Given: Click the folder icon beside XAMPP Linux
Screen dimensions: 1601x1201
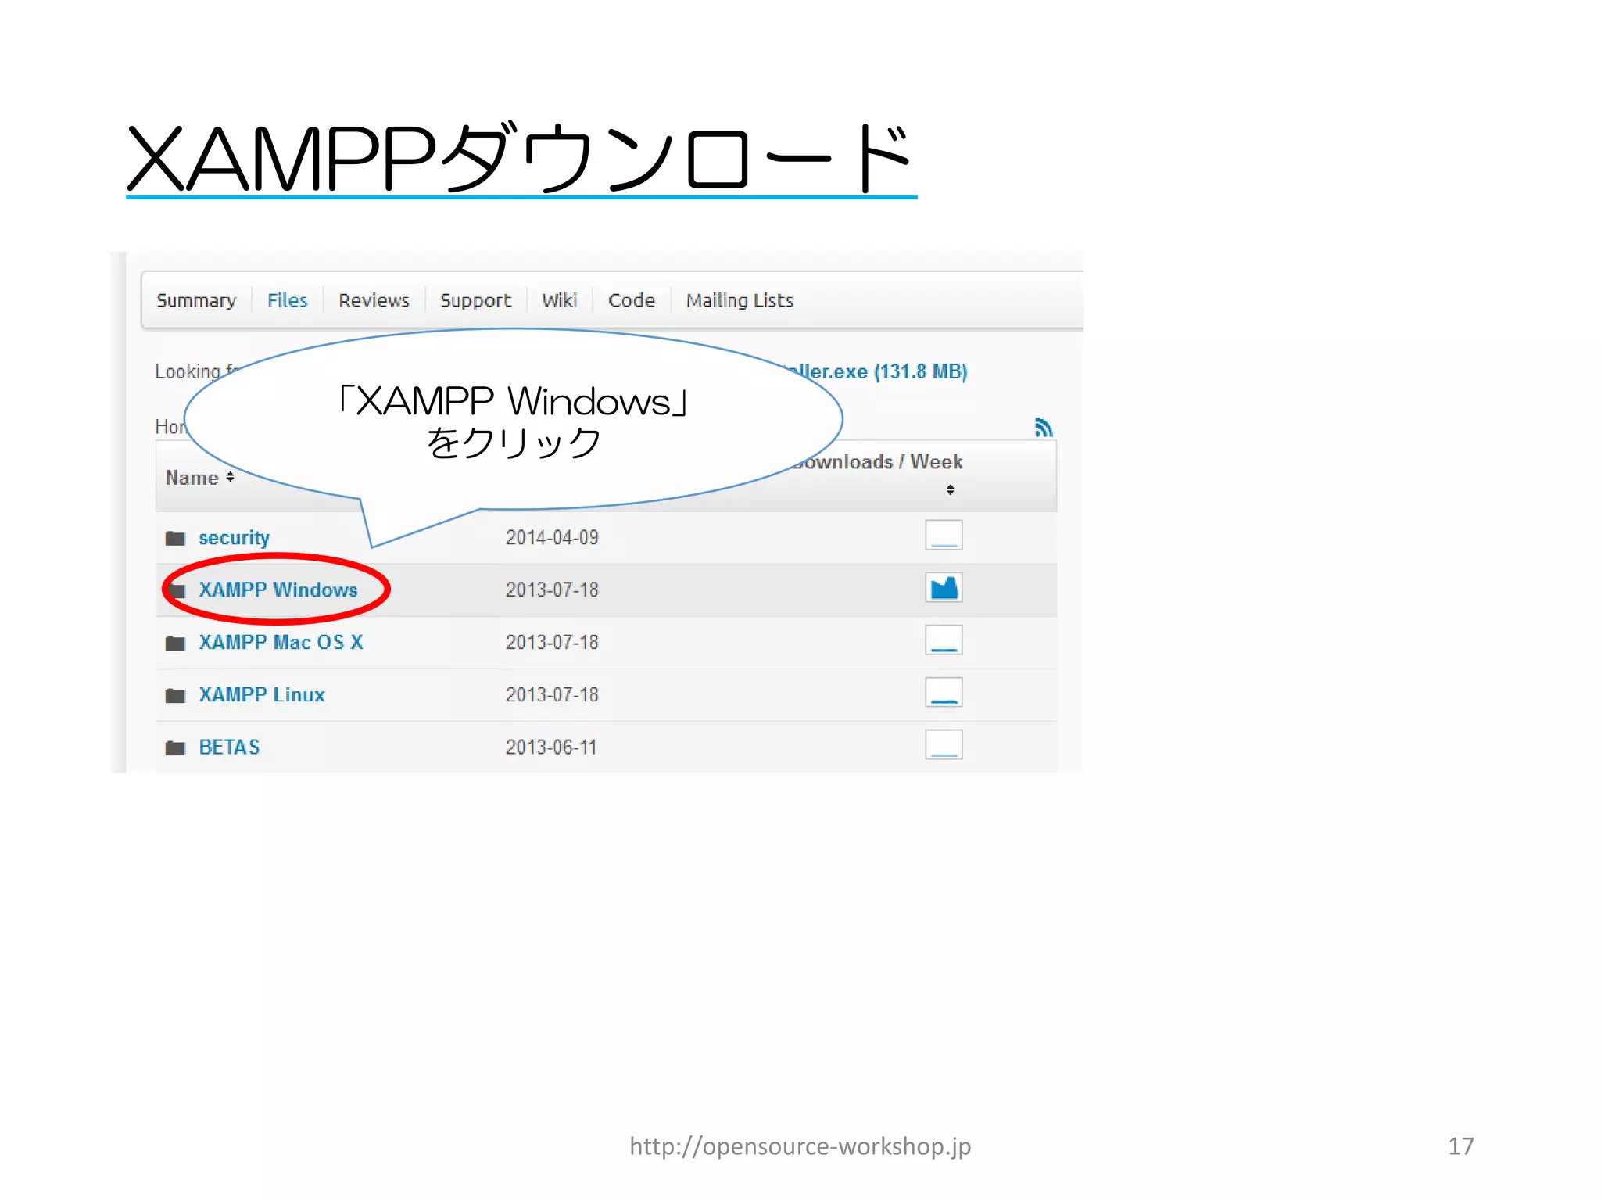Looking at the screenshot, I should [x=175, y=695].
